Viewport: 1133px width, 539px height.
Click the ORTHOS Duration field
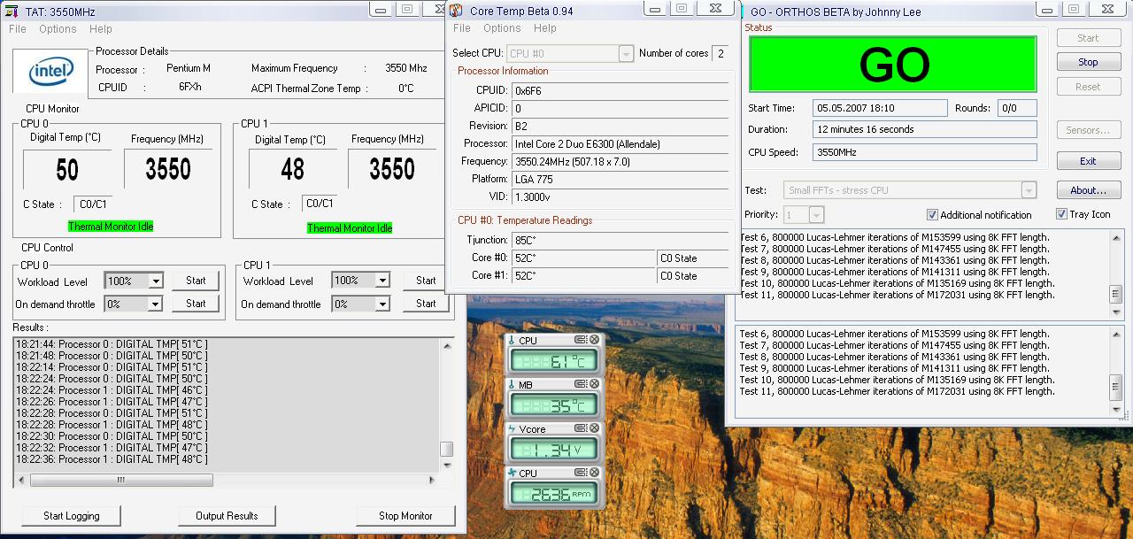pyautogui.click(x=925, y=129)
